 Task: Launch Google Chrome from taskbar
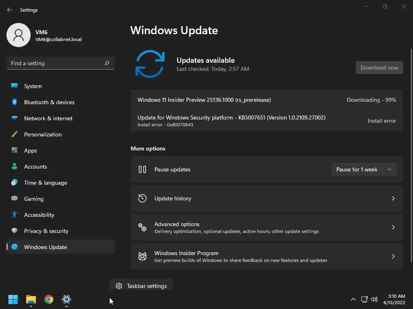coord(49,299)
